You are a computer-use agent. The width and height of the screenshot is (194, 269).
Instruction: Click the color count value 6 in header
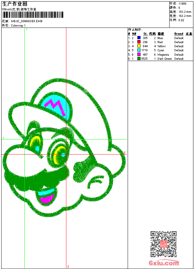pyautogui.click(x=179, y=8)
